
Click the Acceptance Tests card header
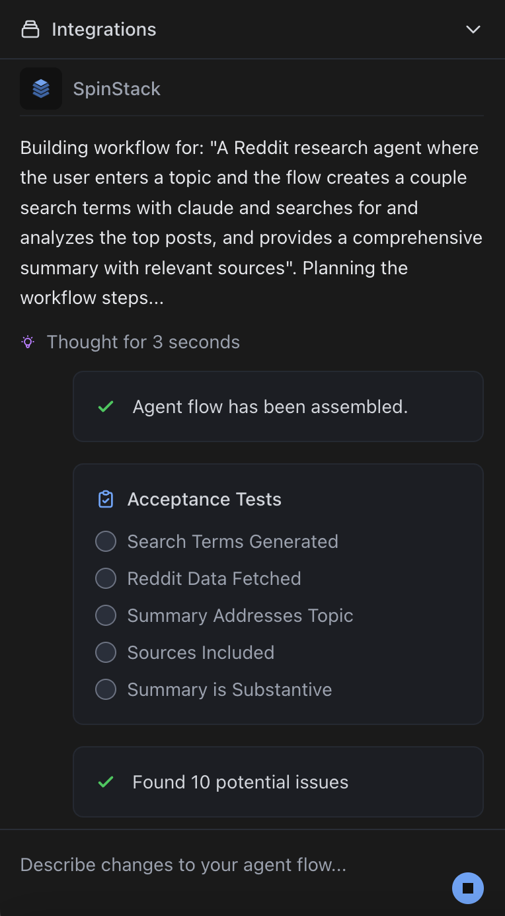[204, 499]
